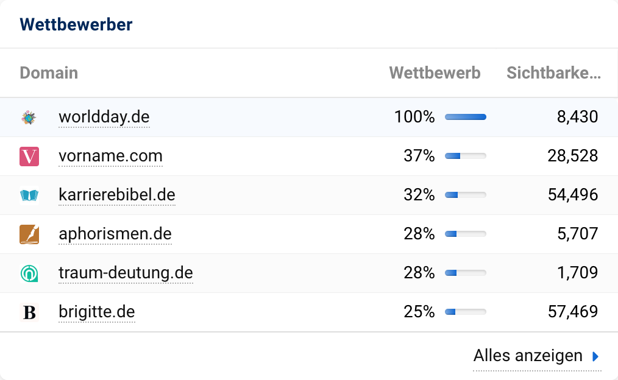The width and height of the screenshot is (618, 380).
Task: Open the vorname.com domain link
Action: coord(110,156)
